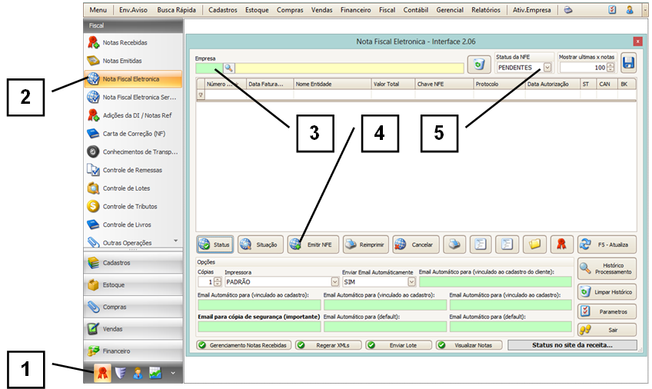Expand Enviar Email Automaticamente dropdown
652x389 pixels.
[x=411, y=282]
